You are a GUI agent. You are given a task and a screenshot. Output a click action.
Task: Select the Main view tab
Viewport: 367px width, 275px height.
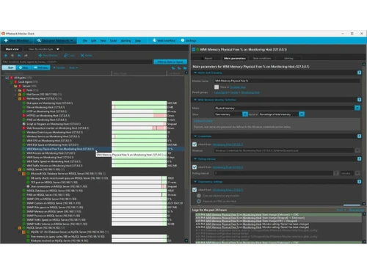point(12,49)
